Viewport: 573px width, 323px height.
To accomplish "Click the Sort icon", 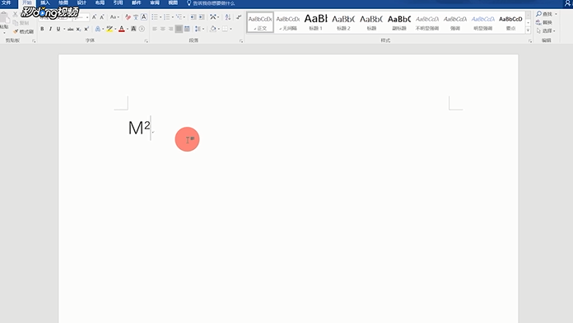I will [228, 16].
